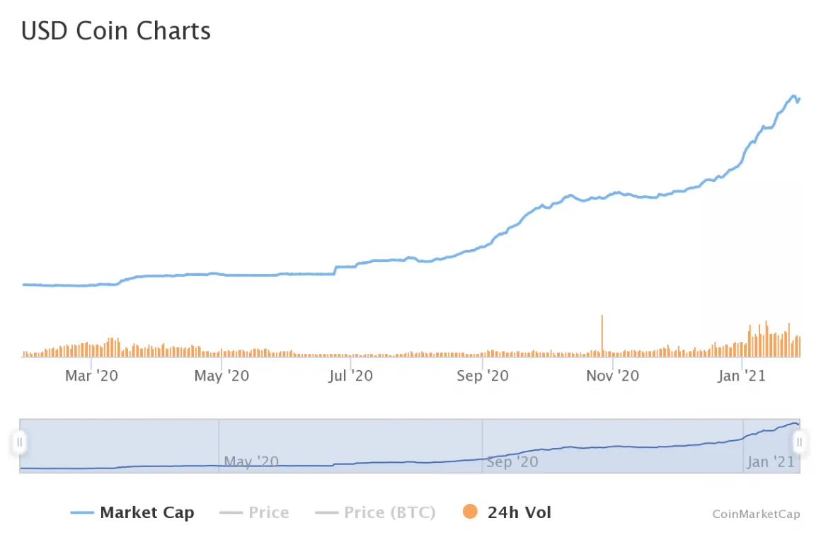Click the tall volume spike near Nov '20
This screenshot has width=821, height=552.
click(602, 333)
